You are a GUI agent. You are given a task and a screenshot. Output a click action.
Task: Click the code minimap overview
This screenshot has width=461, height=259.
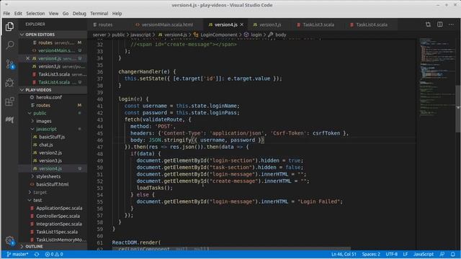pos(437,78)
